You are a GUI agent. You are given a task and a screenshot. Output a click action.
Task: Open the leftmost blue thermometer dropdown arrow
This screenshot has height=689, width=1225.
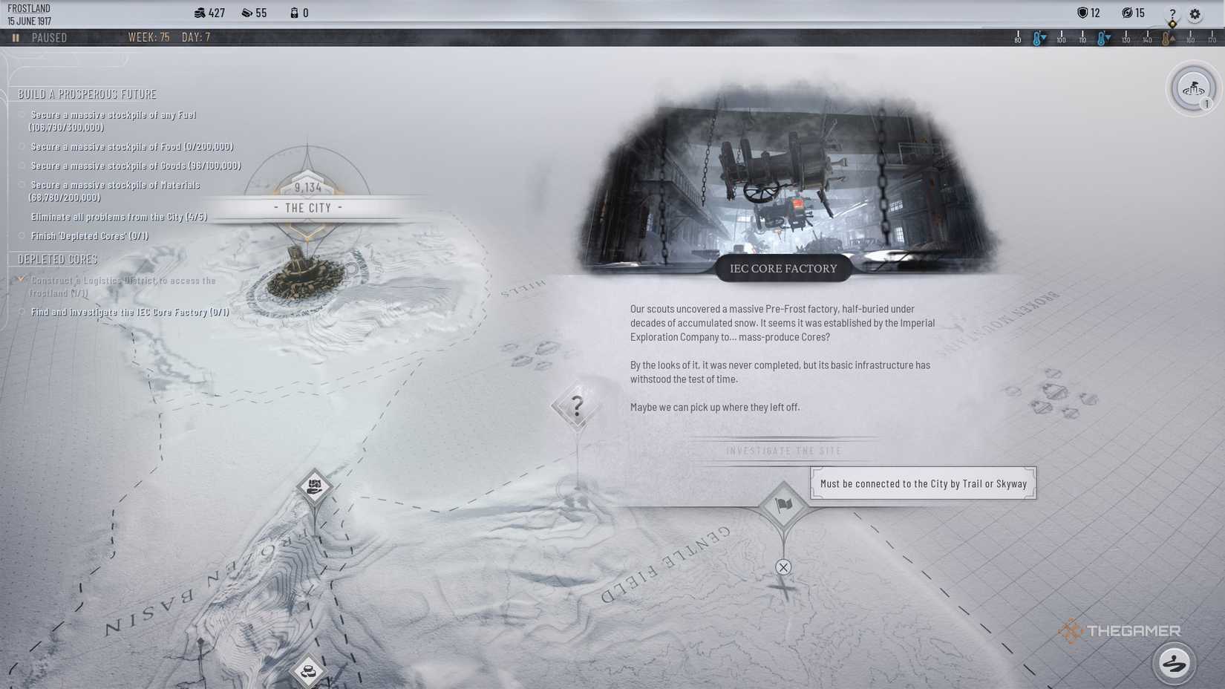pos(1042,36)
